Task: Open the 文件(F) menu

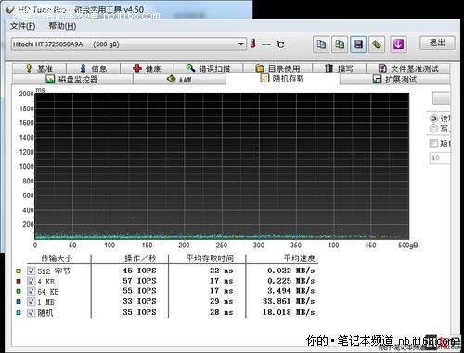Action: pos(22,26)
